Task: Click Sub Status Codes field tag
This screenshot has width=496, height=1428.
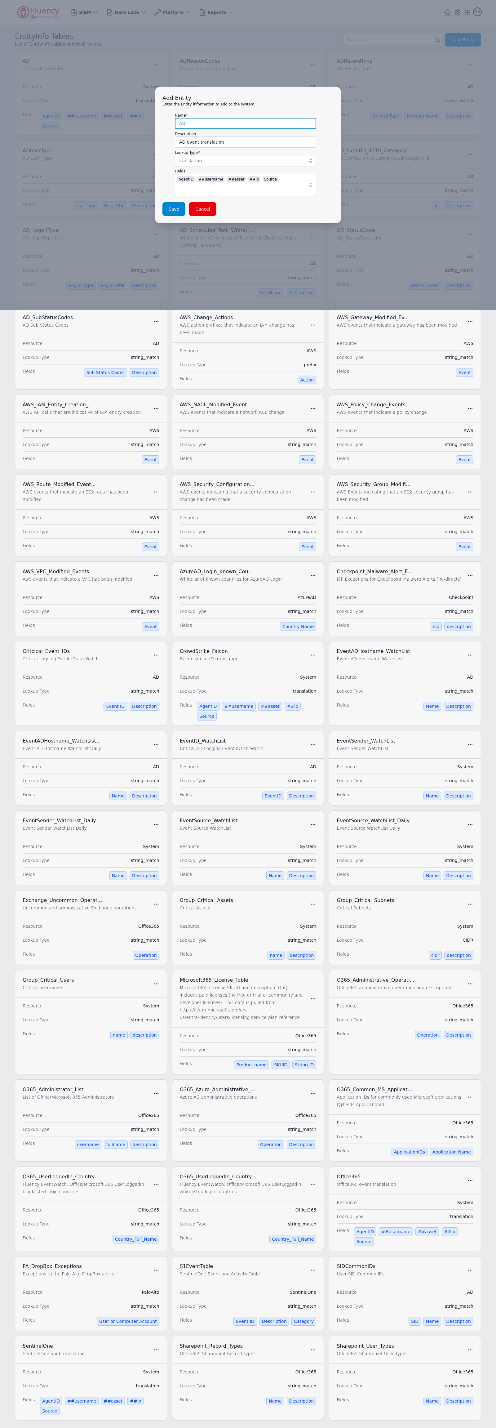Action: [105, 373]
